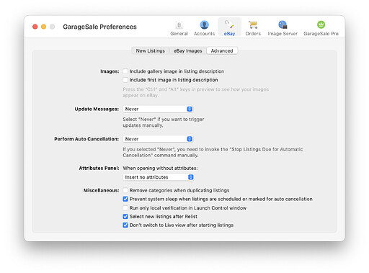Screen dimensions: 369x273
Task: Uncheck Prevent system sleep option
Action: coord(125,199)
